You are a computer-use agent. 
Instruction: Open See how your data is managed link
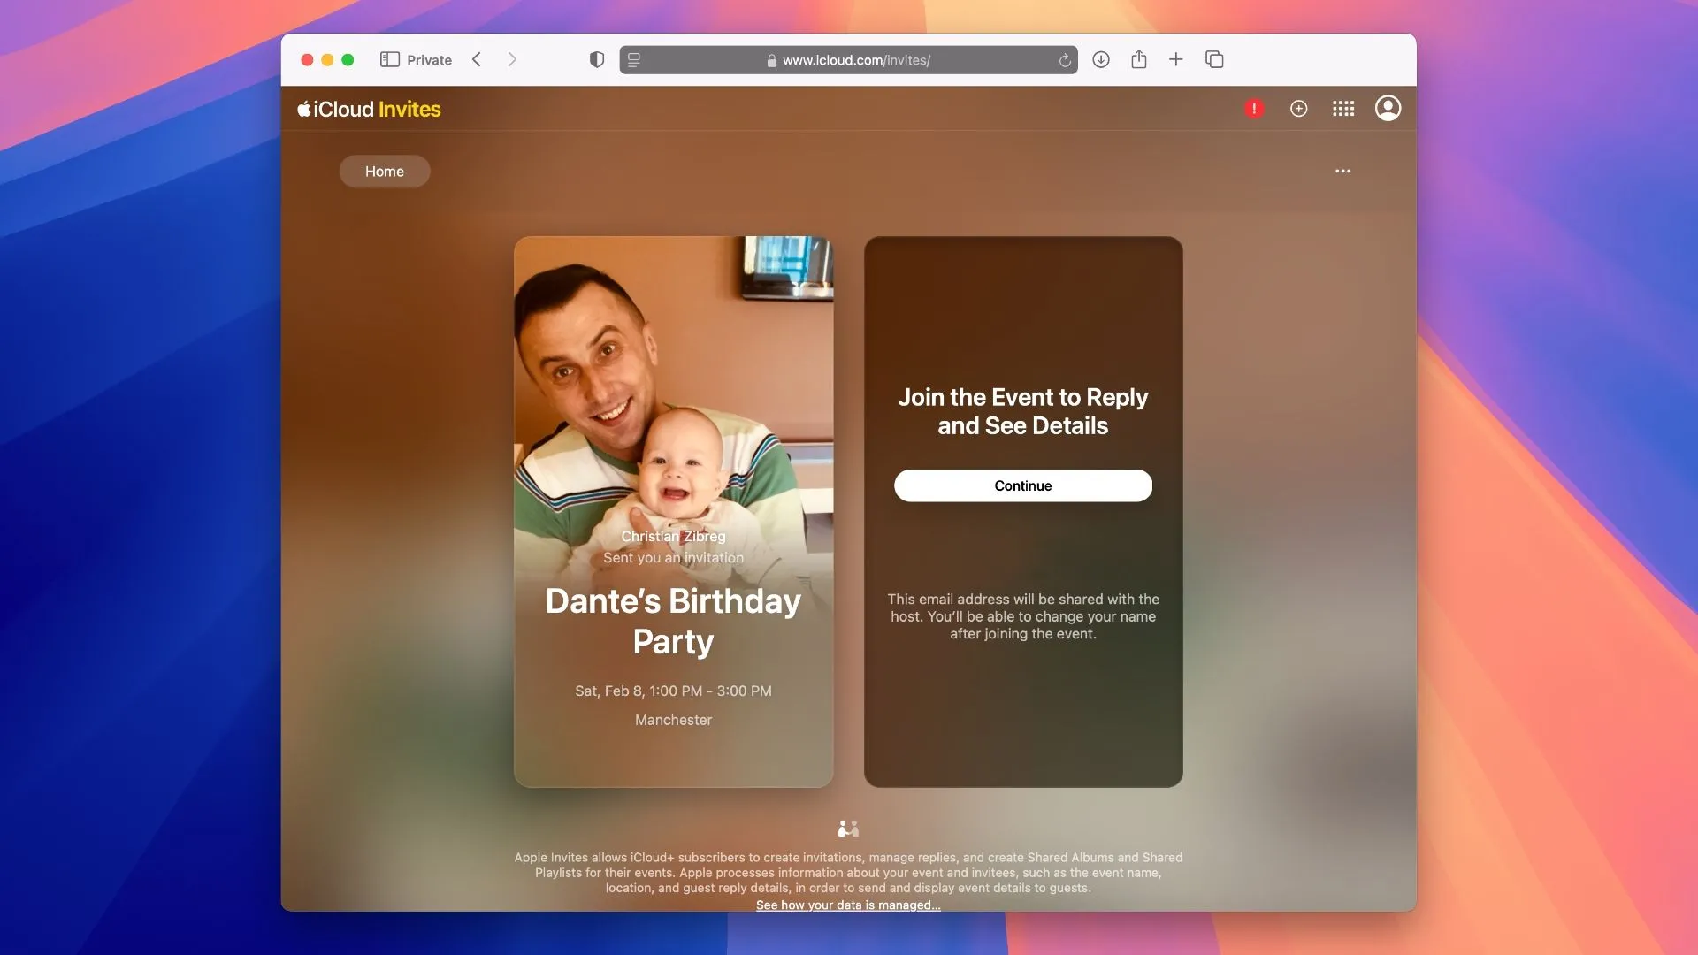pos(848,905)
